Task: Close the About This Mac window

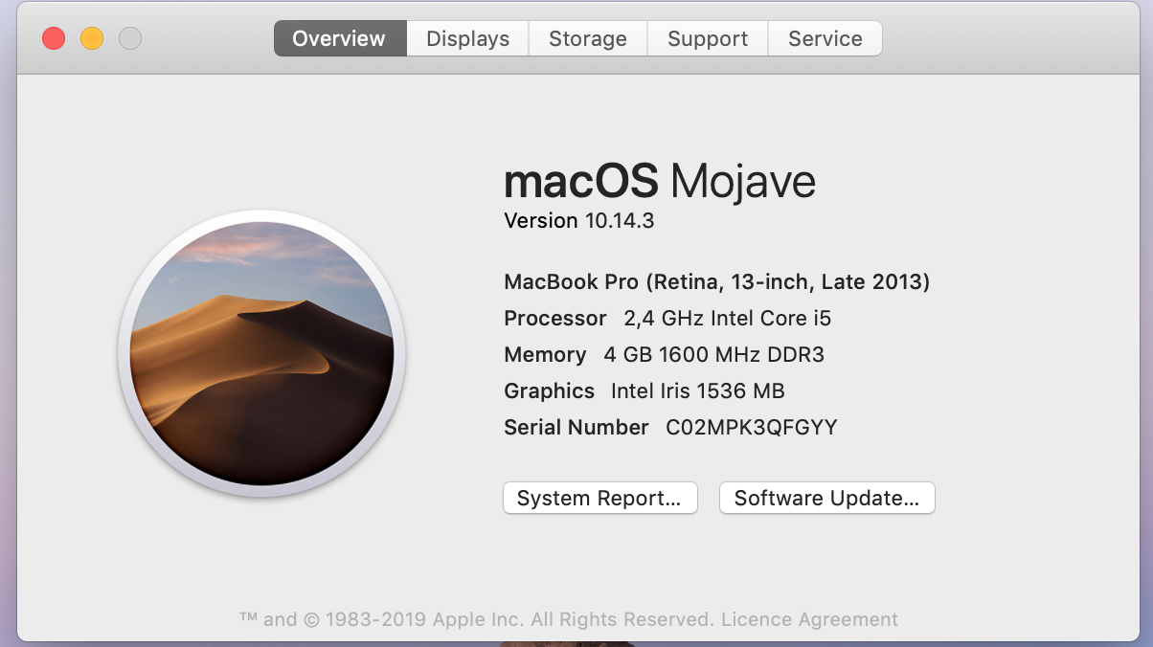Action: [54, 38]
